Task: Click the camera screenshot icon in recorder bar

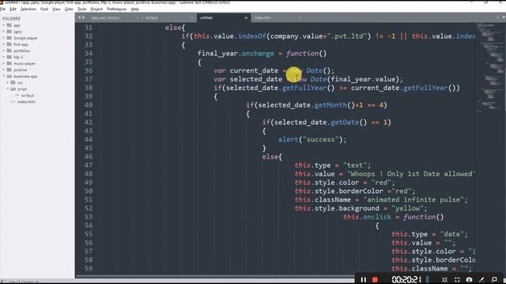Action: click(x=469, y=279)
